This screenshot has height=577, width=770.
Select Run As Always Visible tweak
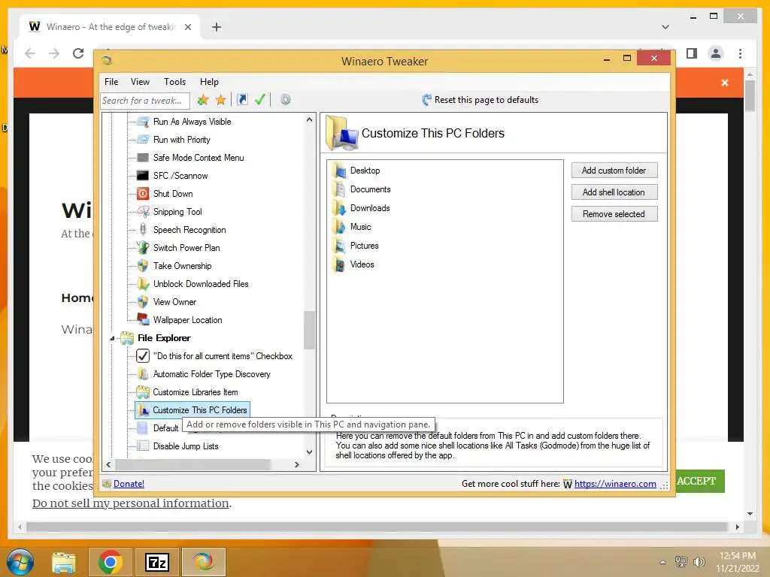[192, 122]
